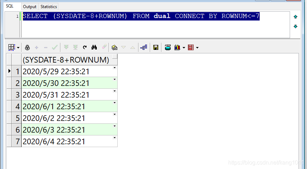Switch to the Output tab
This screenshot has width=307, height=169.
pos(30,7)
